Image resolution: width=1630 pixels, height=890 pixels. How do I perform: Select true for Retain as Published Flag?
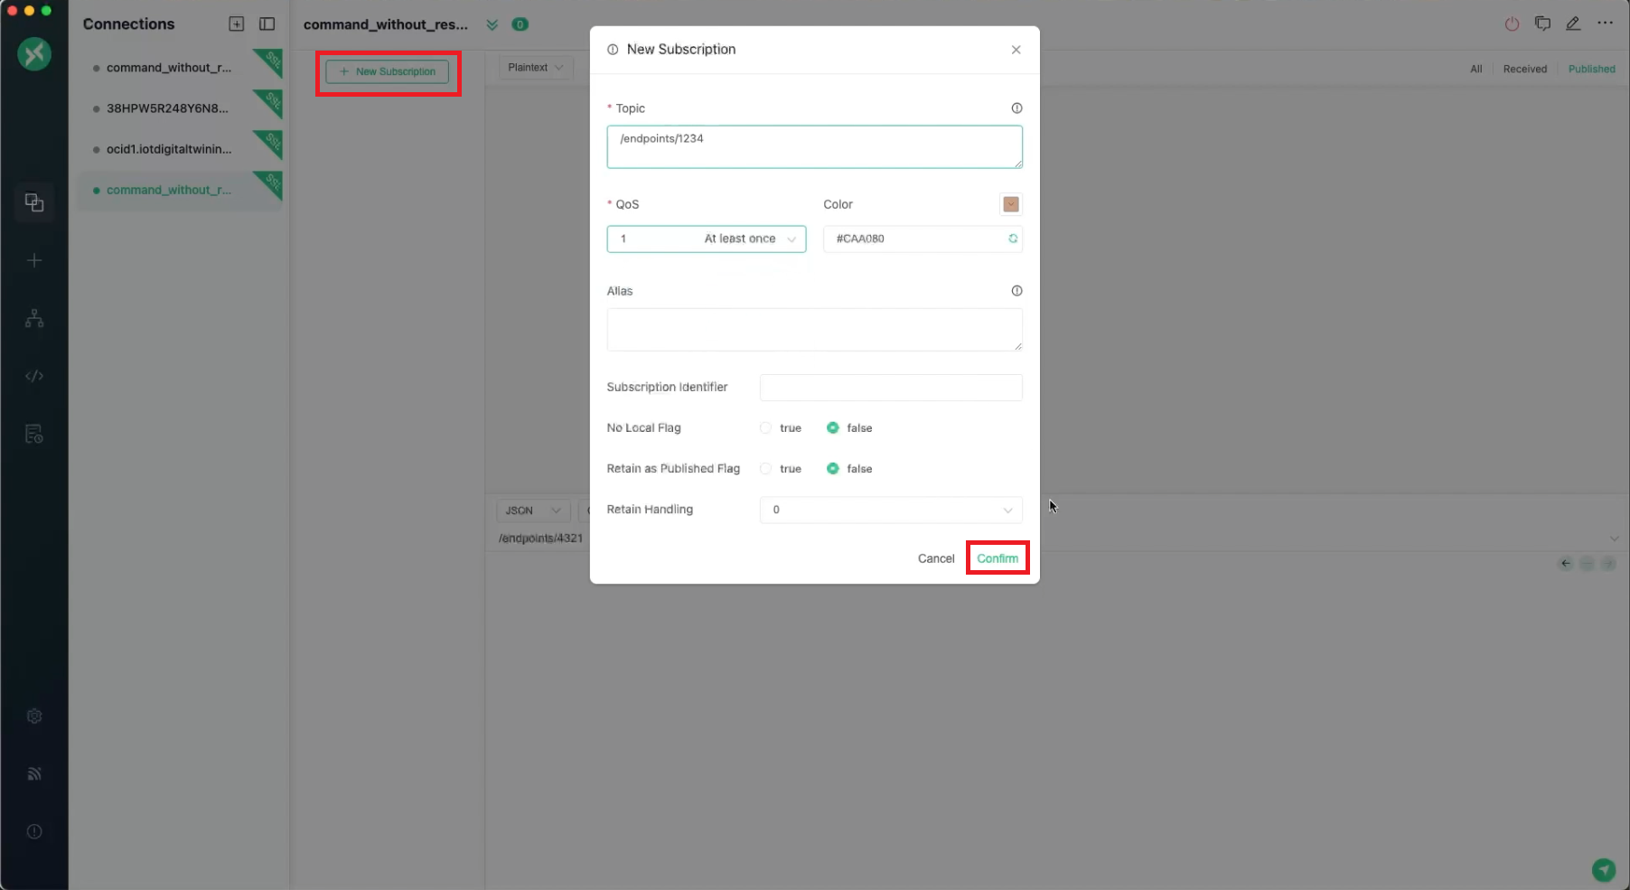tap(766, 468)
